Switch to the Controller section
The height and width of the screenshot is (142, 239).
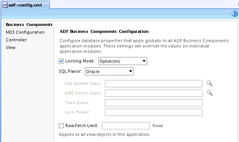(x=16, y=40)
